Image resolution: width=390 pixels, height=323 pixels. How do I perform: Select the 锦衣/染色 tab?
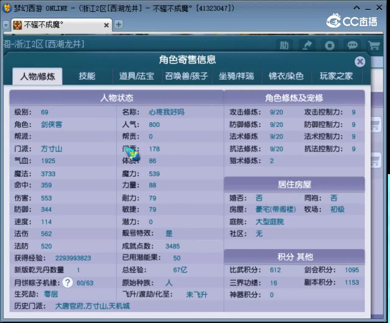286,76
